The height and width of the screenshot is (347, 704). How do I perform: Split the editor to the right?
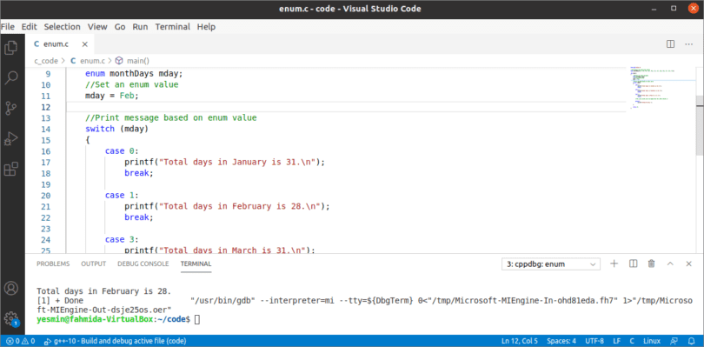[x=670, y=44]
